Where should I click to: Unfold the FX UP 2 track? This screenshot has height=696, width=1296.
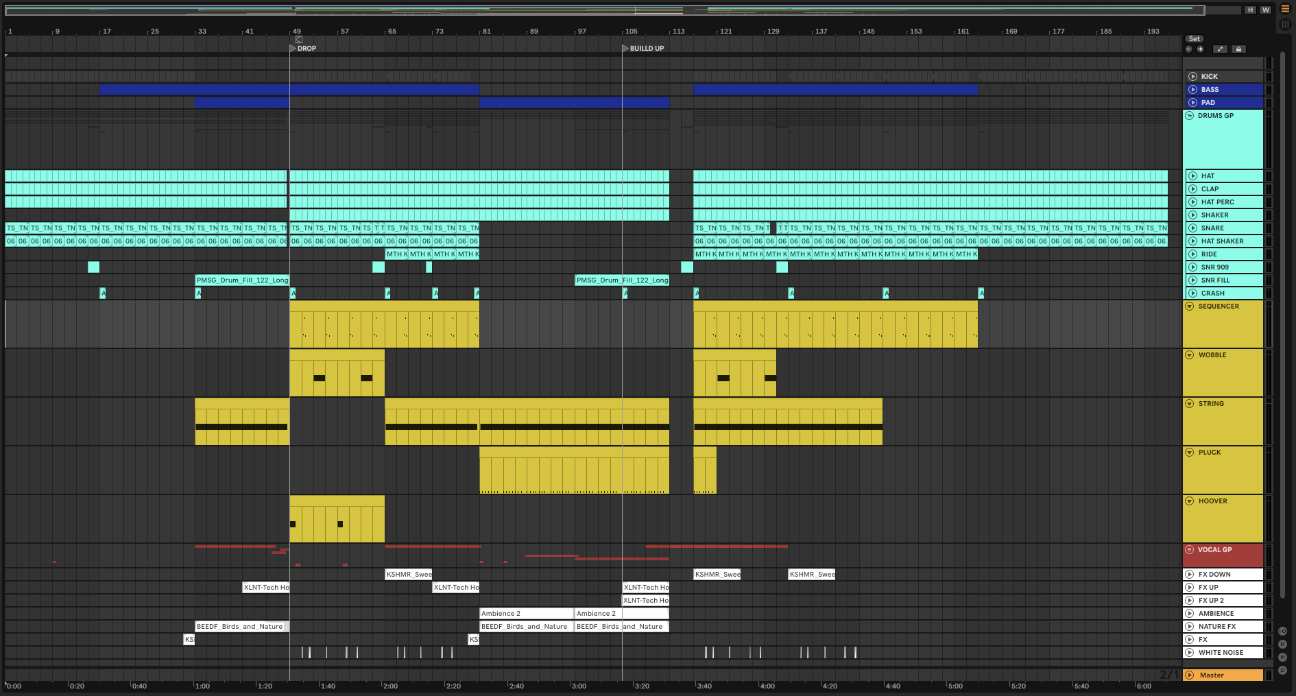tap(1190, 601)
